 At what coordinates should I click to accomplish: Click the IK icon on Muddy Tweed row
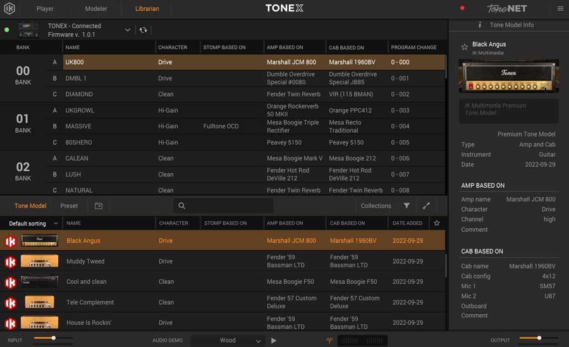coord(11,262)
